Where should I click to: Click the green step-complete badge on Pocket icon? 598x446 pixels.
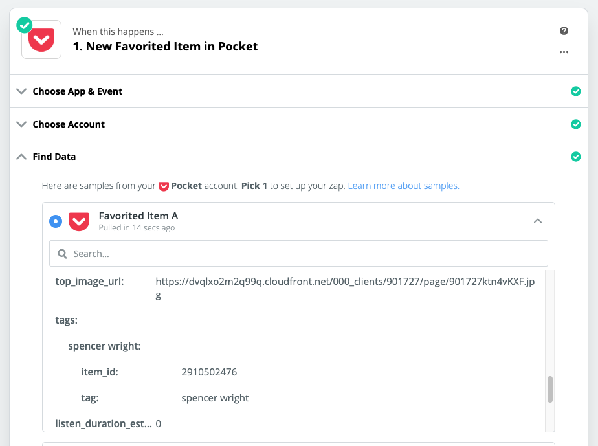pos(25,25)
